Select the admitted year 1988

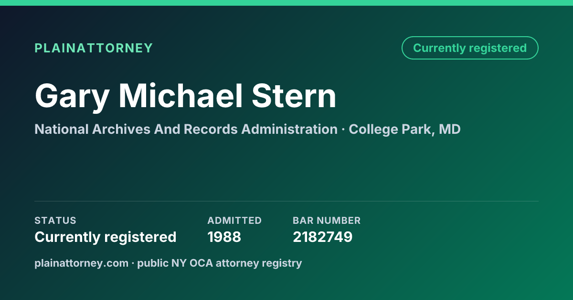[x=224, y=237]
